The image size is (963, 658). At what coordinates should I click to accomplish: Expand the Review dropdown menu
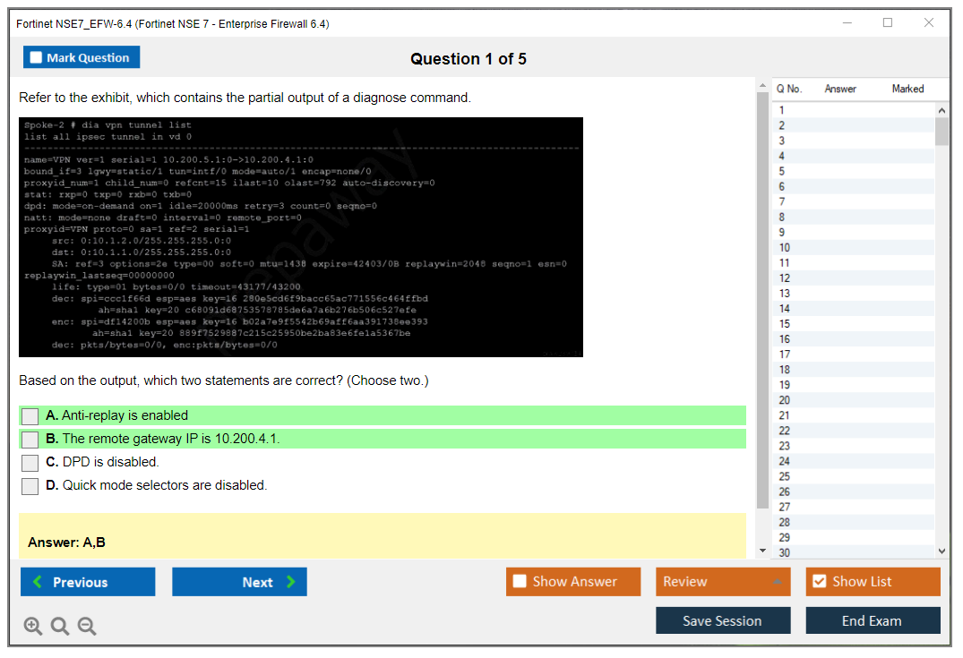pyautogui.click(x=723, y=582)
